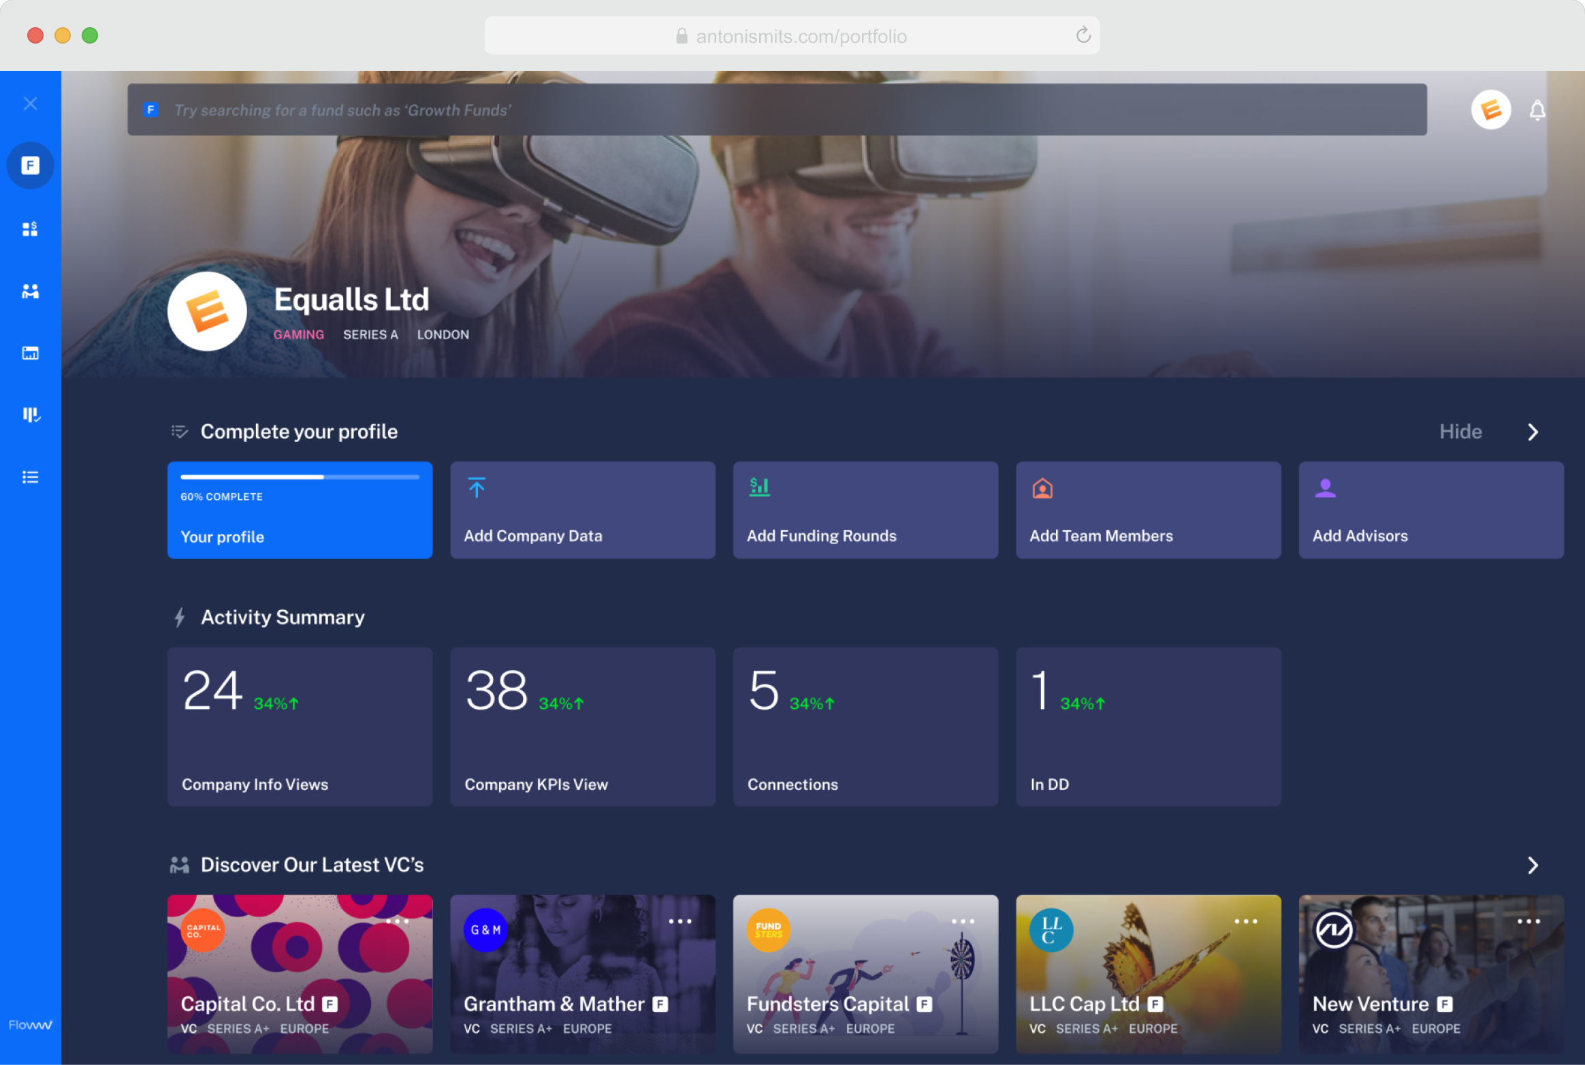
Task: Click the Add Team Members house icon
Action: (1042, 488)
